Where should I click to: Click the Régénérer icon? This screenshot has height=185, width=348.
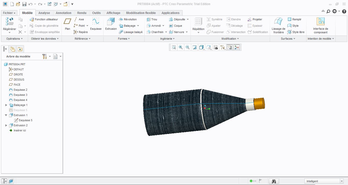(9, 21)
